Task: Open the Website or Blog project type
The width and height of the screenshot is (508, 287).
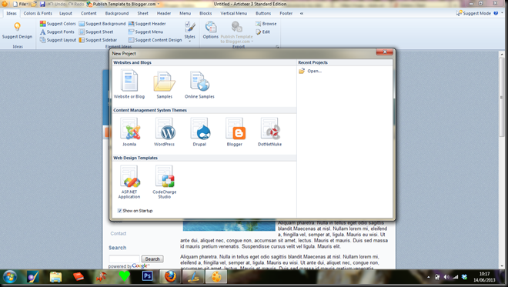Action: (129, 85)
